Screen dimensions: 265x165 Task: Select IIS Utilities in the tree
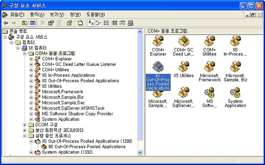click(52, 86)
